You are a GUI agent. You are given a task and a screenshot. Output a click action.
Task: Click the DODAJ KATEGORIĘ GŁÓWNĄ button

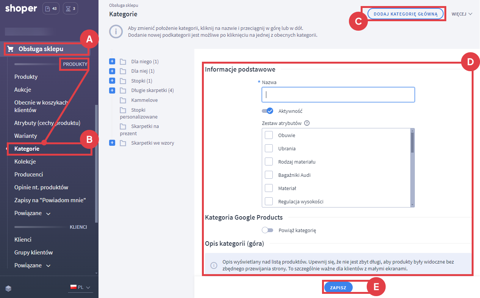coord(405,14)
